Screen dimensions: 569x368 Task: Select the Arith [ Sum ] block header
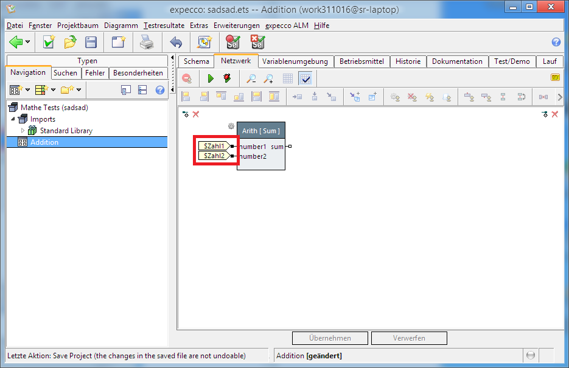[x=260, y=131]
